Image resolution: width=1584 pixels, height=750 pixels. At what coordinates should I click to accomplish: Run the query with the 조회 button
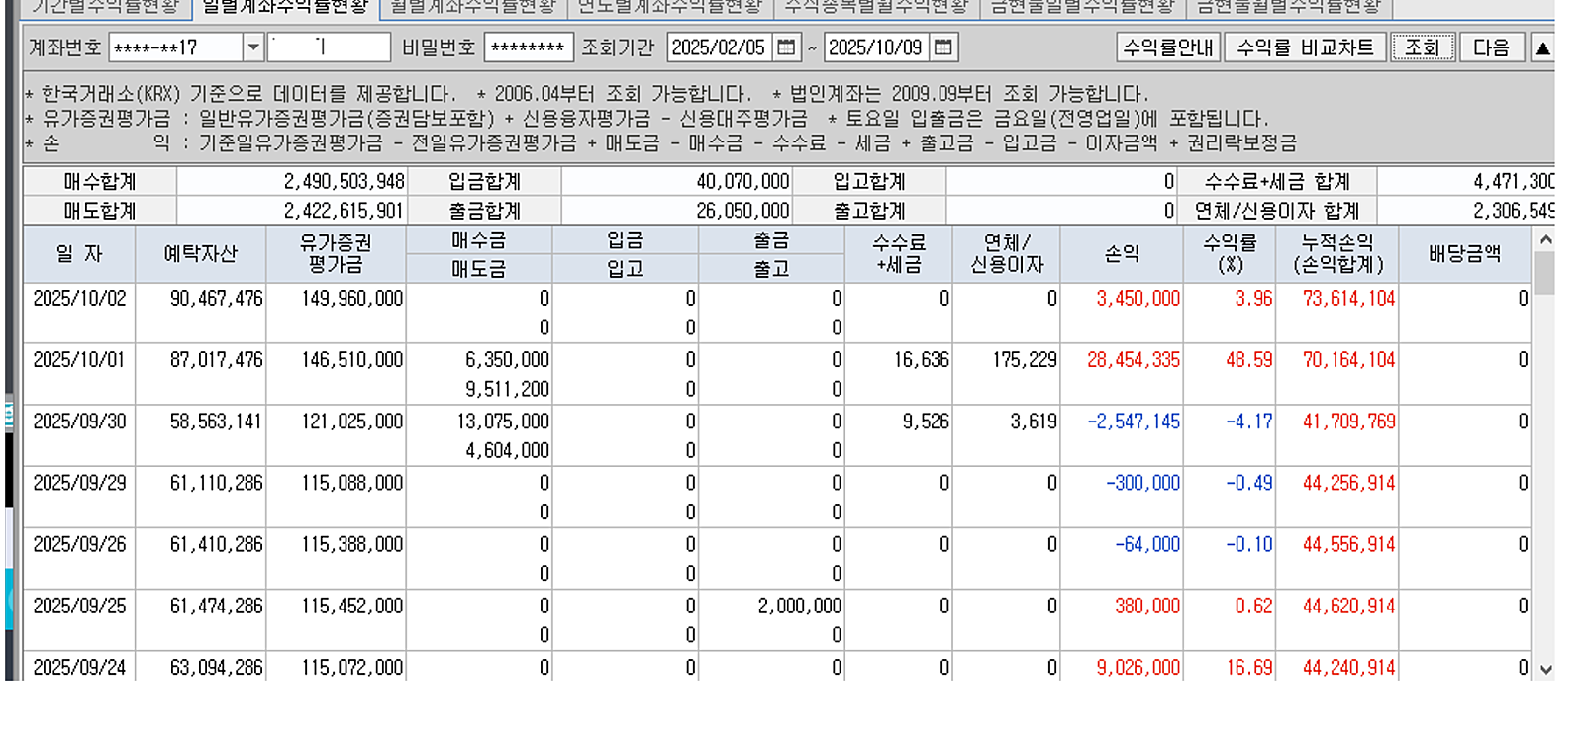[1423, 47]
